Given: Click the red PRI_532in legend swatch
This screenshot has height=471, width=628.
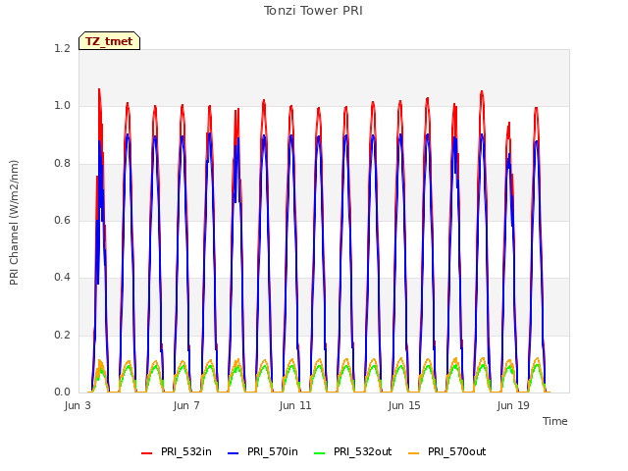Looking at the screenshot, I should [x=146, y=453].
